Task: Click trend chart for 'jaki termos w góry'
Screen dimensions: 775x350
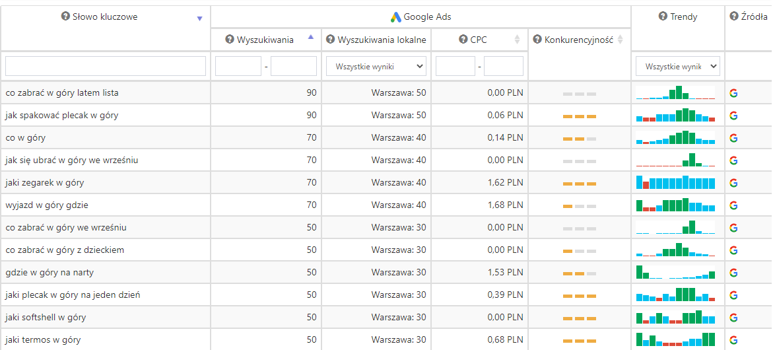Action: tap(675, 339)
